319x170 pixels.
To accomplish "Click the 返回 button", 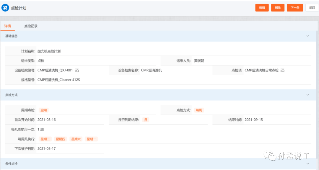I will click(312, 8).
